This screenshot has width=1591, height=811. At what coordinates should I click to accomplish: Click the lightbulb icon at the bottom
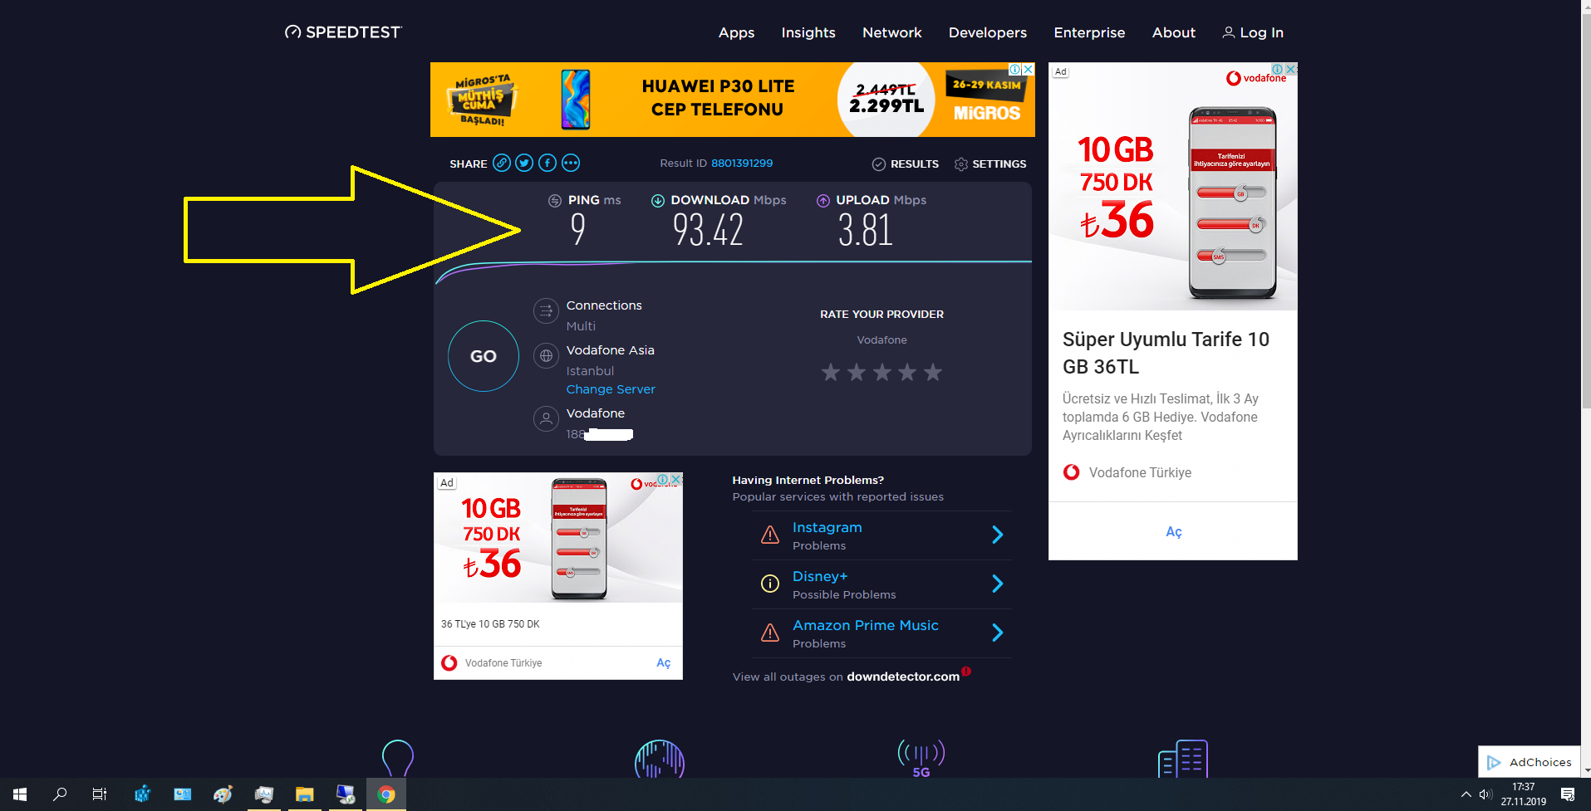(x=398, y=758)
